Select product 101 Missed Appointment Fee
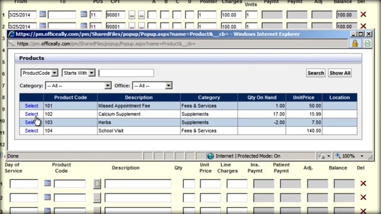Image resolution: width=381 pixels, height=214 pixels. point(32,106)
